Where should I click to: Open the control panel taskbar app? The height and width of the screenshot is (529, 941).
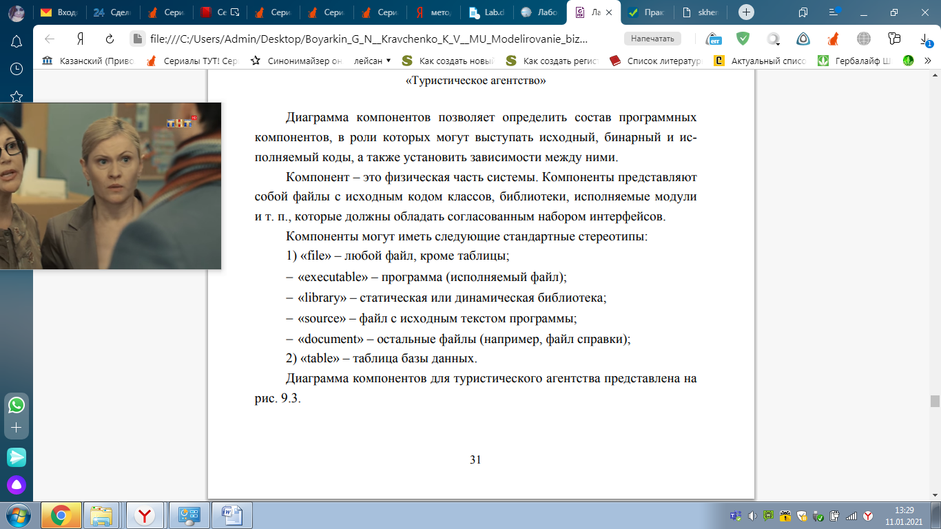tap(188, 515)
